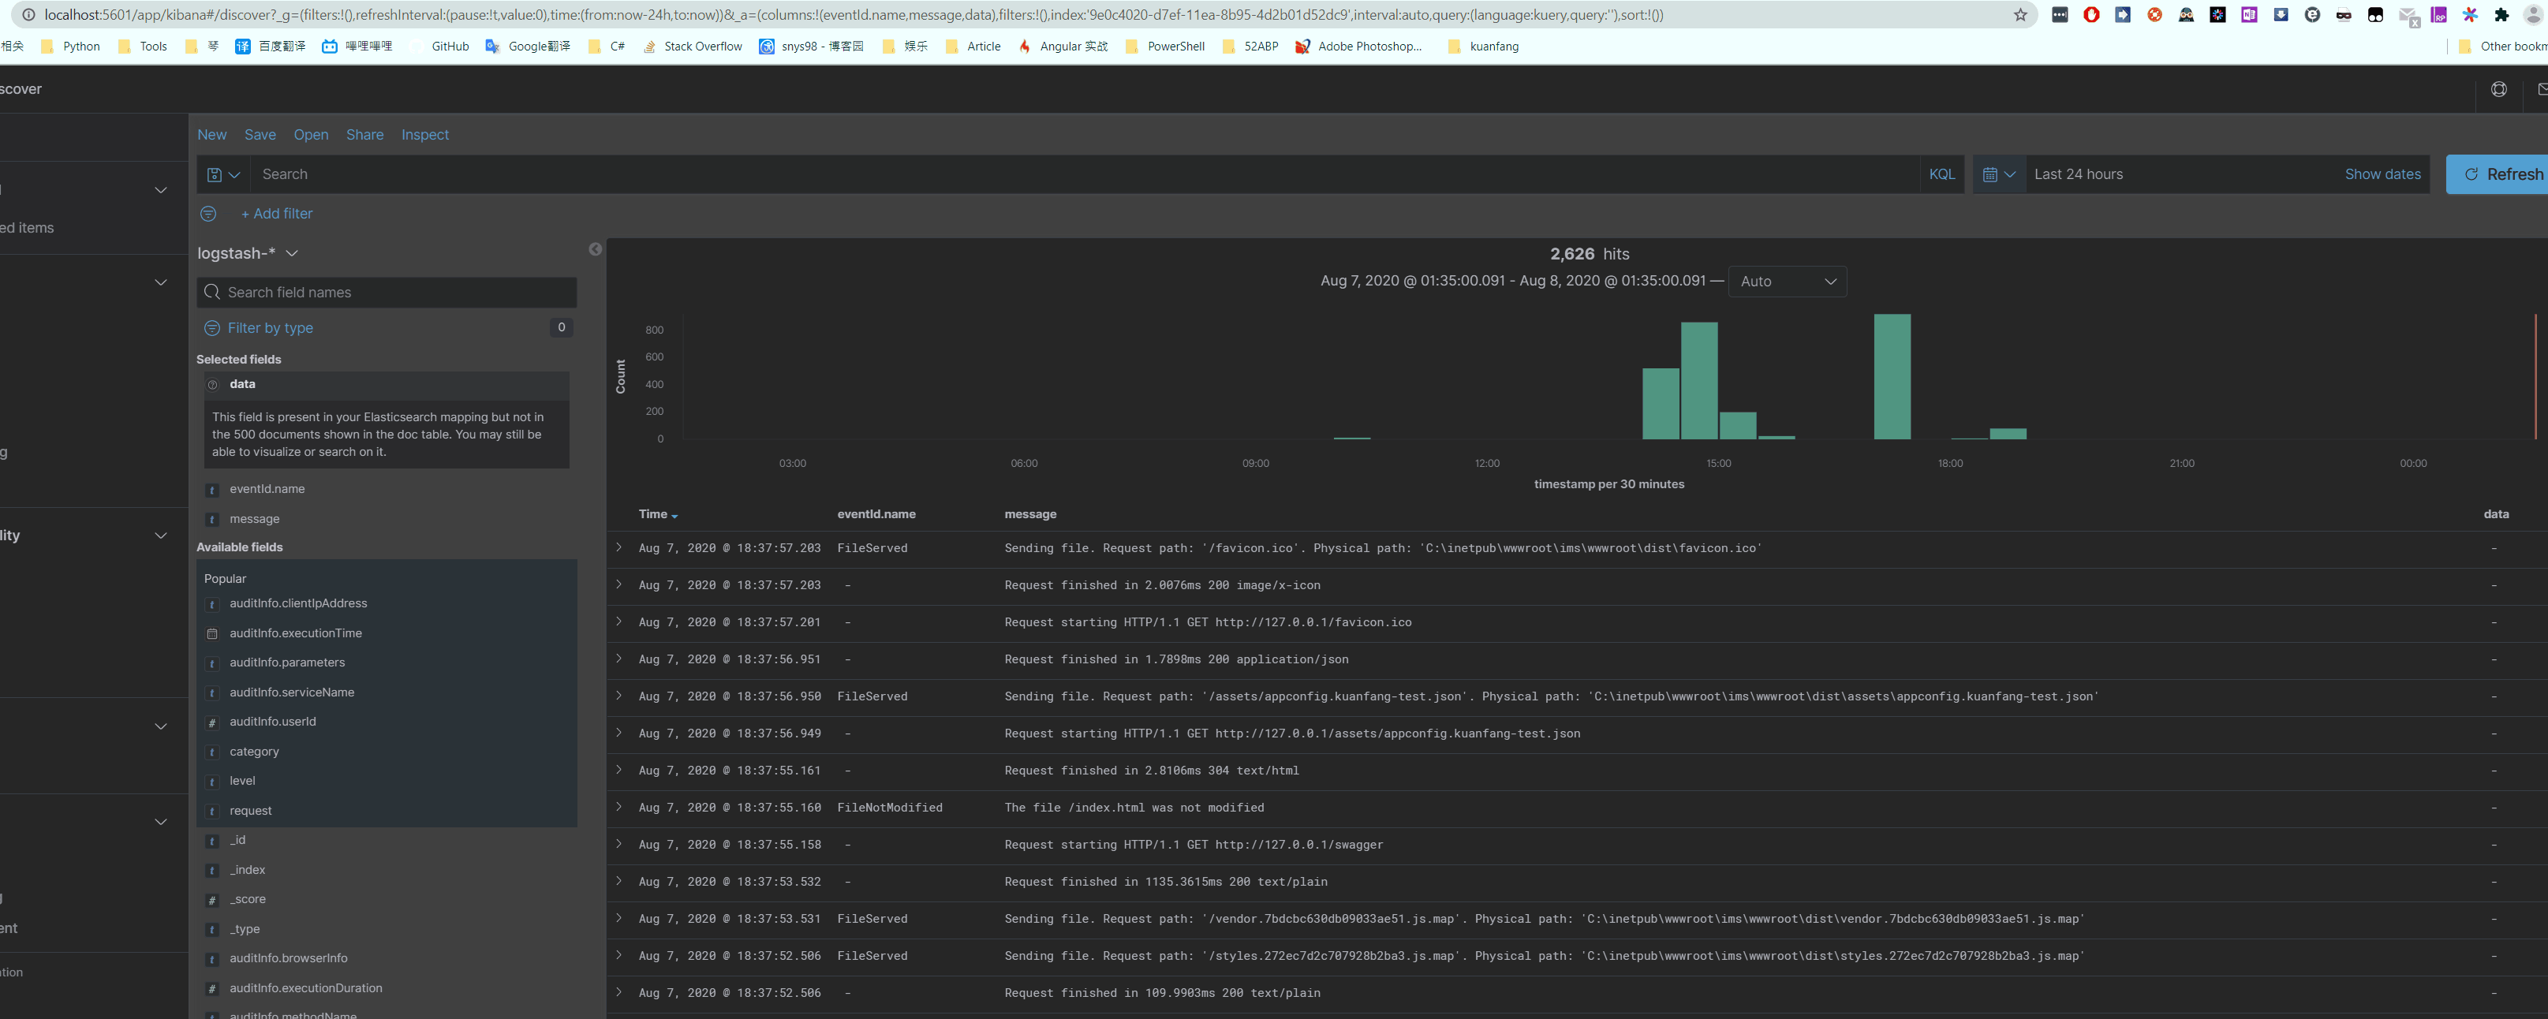Click site information icon in address bar
Image resolution: width=2548 pixels, height=1019 pixels.
pyautogui.click(x=28, y=15)
